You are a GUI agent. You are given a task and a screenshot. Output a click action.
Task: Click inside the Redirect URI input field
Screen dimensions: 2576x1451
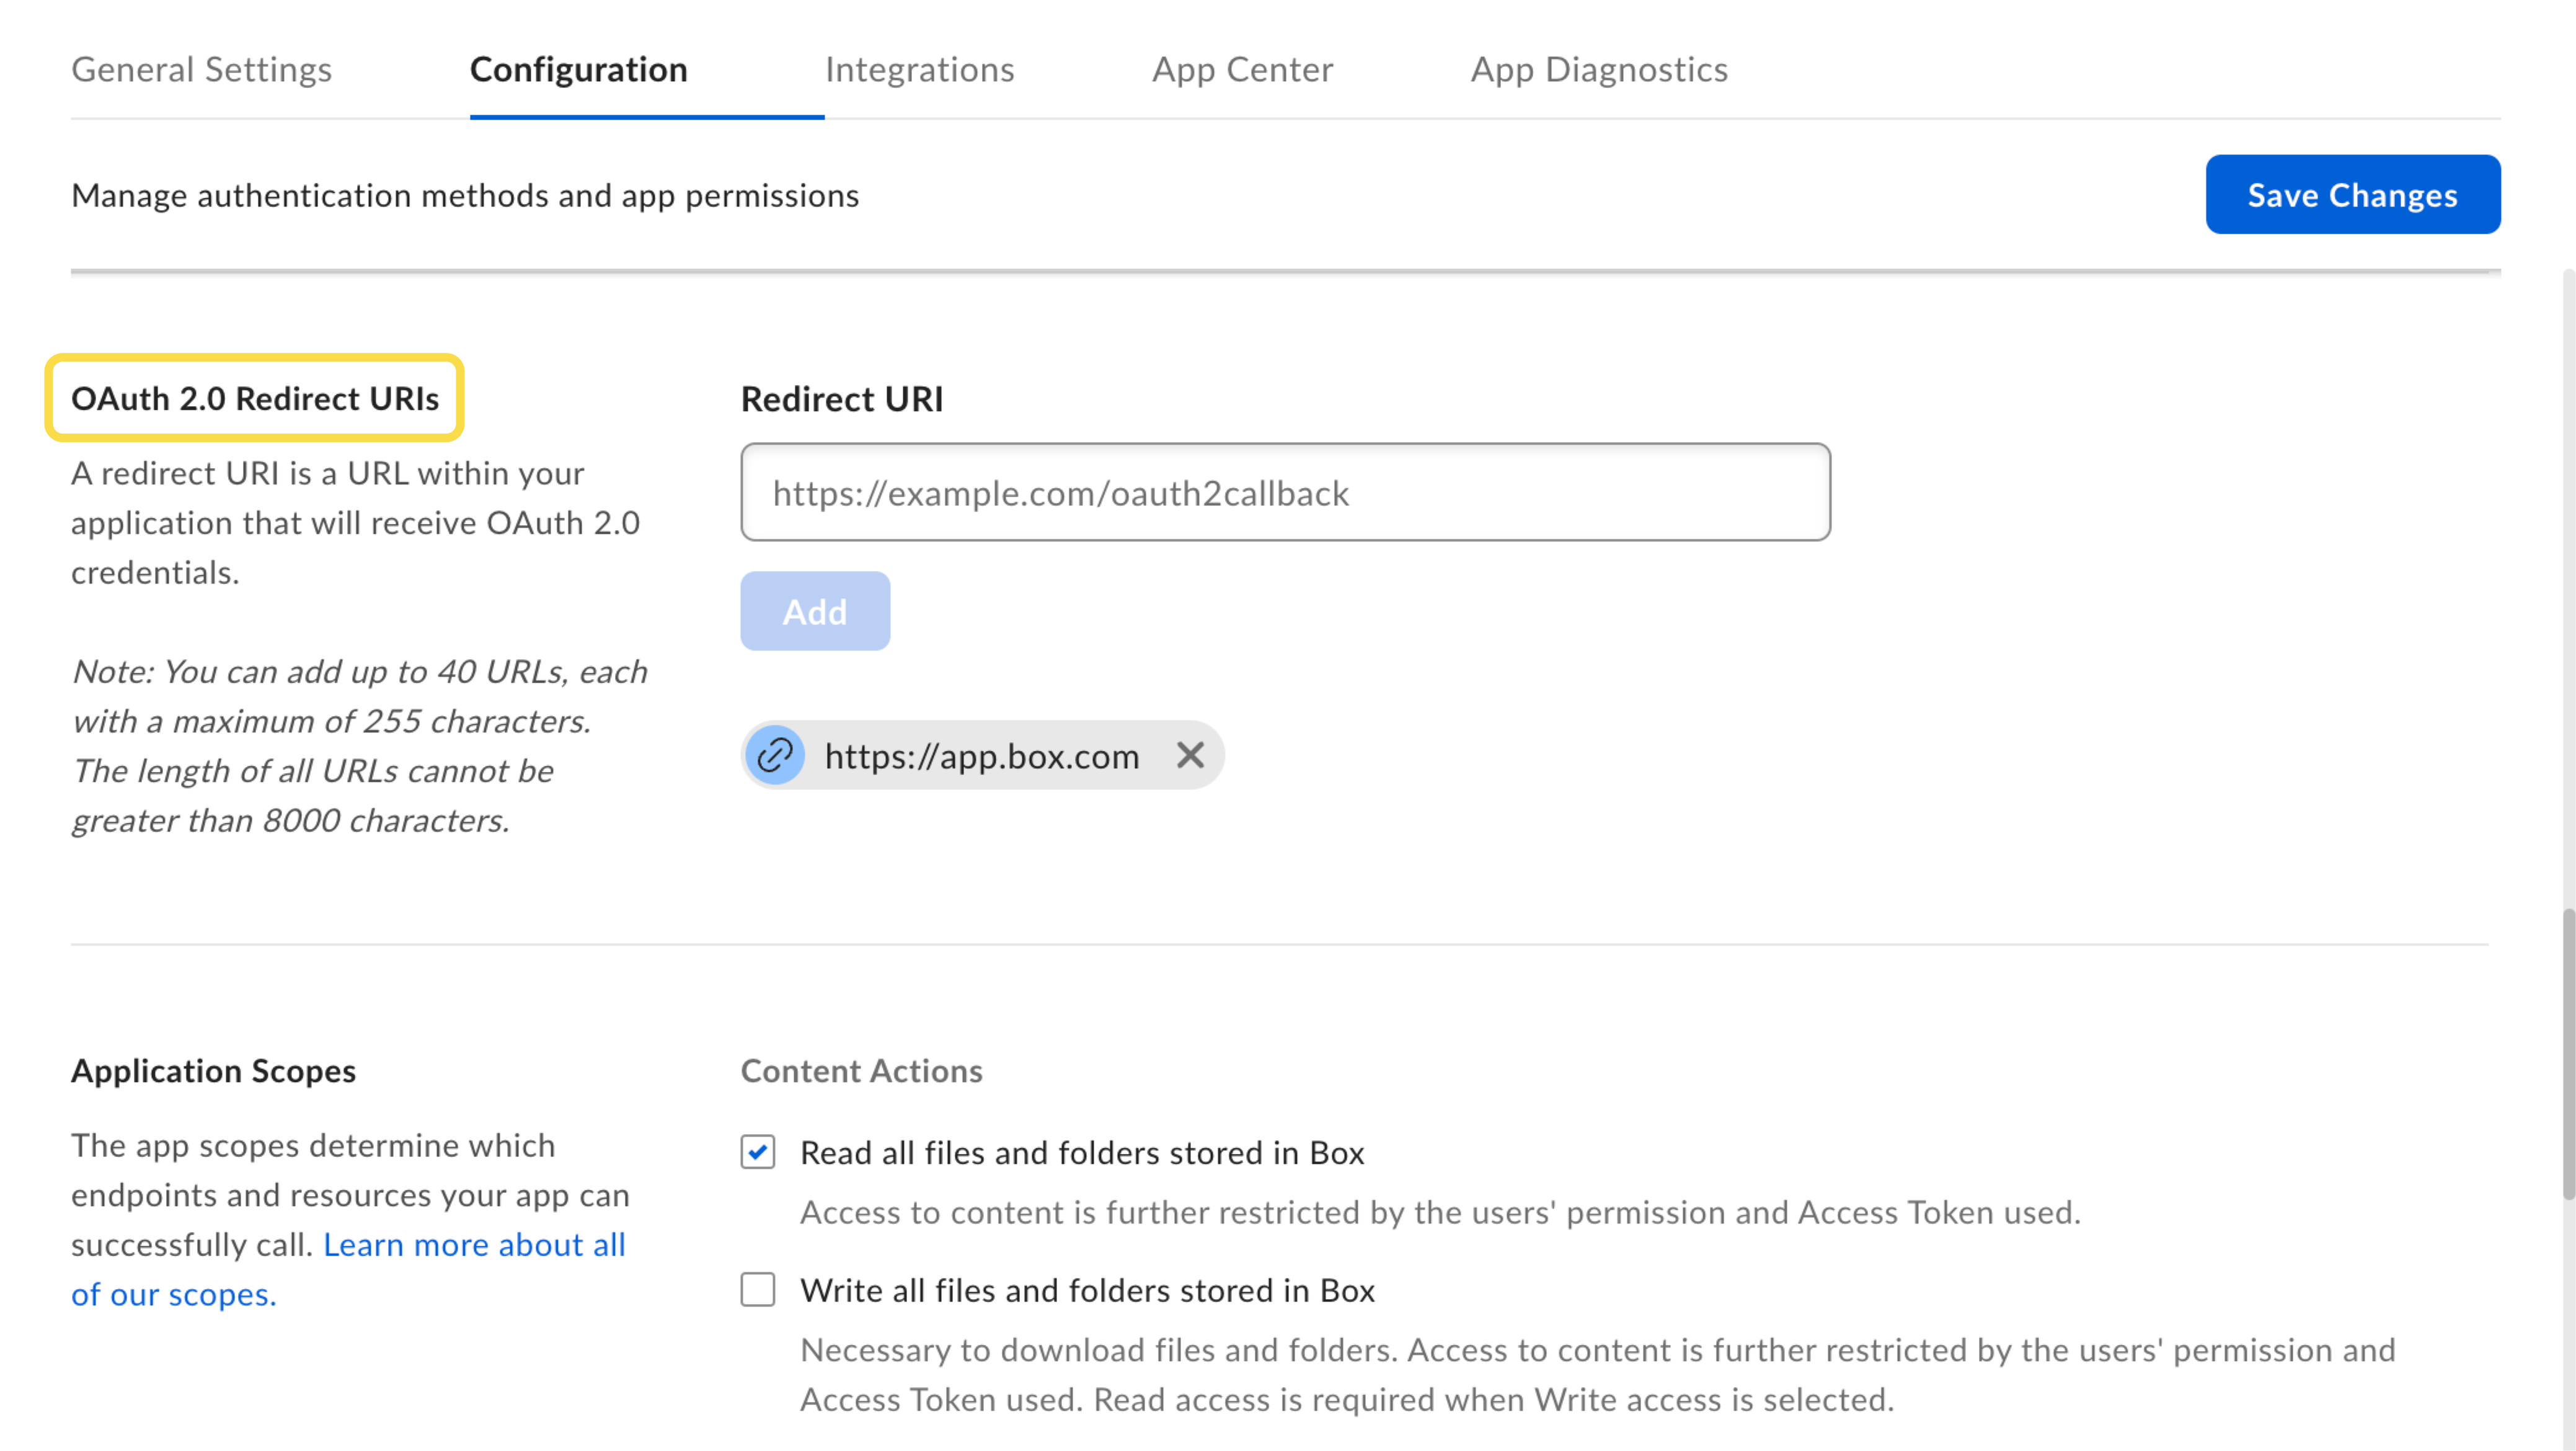(x=1284, y=492)
